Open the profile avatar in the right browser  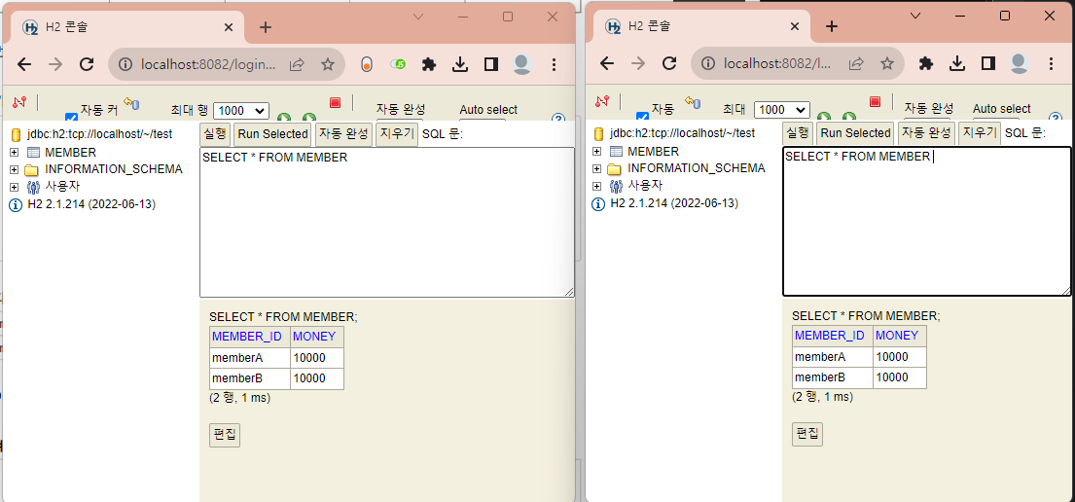click(1020, 64)
